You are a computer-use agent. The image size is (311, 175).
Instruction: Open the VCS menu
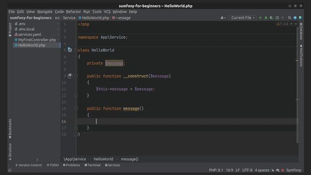(x=107, y=12)
